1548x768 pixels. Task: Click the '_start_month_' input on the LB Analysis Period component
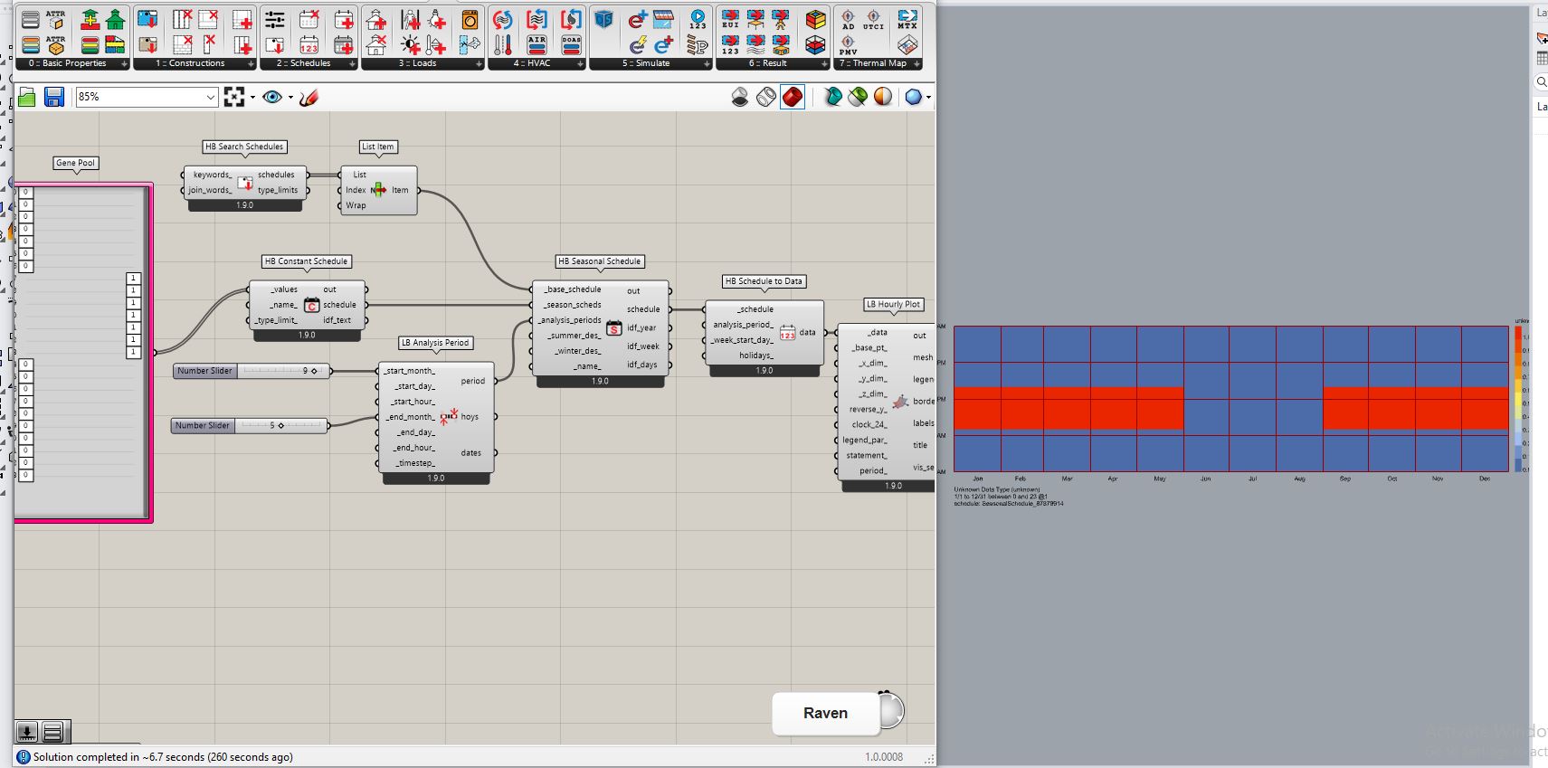click(x=409, y=371)
